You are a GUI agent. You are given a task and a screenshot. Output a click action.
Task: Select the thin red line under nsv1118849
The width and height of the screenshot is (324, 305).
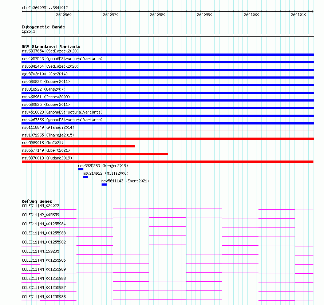point(167,131)
